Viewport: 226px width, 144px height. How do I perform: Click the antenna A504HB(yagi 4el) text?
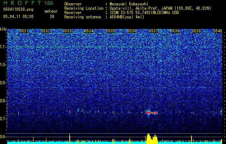pyautogui.click(x=127, y=17)
